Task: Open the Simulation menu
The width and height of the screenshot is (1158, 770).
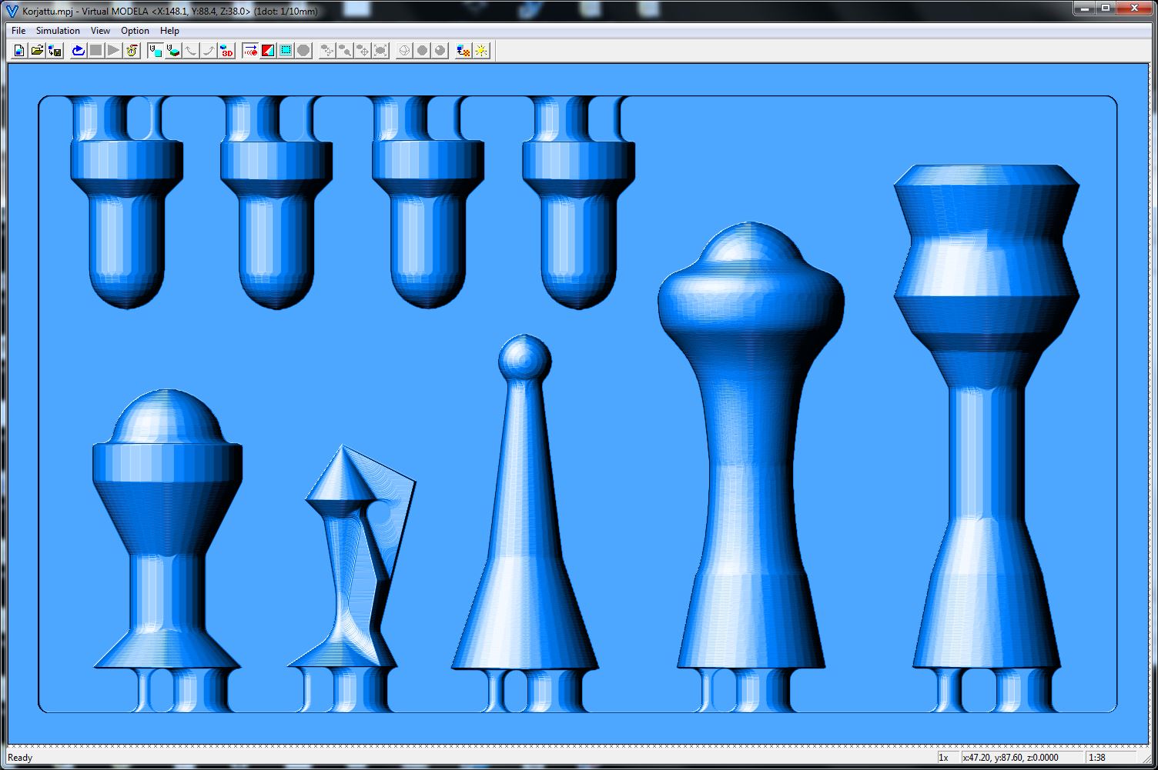Action: coord(58,31)
